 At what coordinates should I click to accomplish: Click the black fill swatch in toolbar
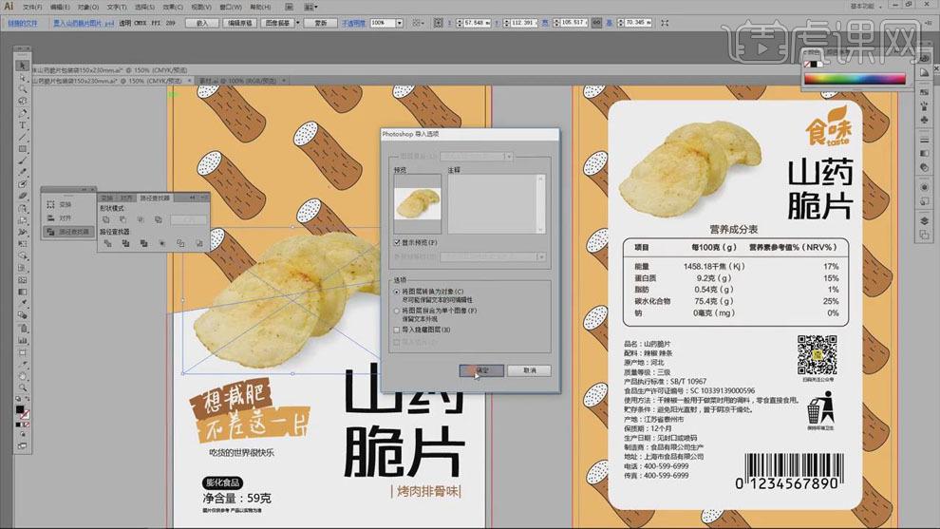click(x=20, y=409)
